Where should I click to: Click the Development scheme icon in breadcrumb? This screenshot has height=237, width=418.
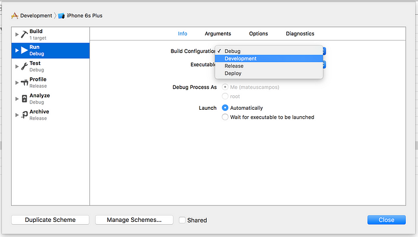pyautogui.click(x=15, y=16)
